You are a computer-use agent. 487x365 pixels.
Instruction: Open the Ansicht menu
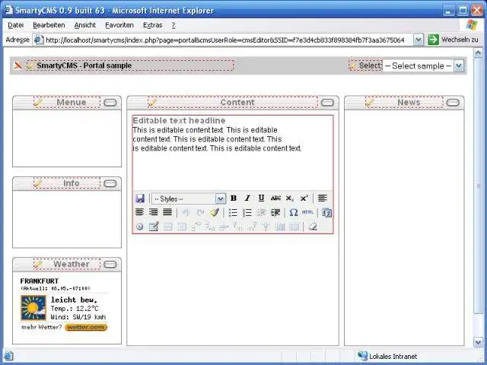[x=84, y=25]
